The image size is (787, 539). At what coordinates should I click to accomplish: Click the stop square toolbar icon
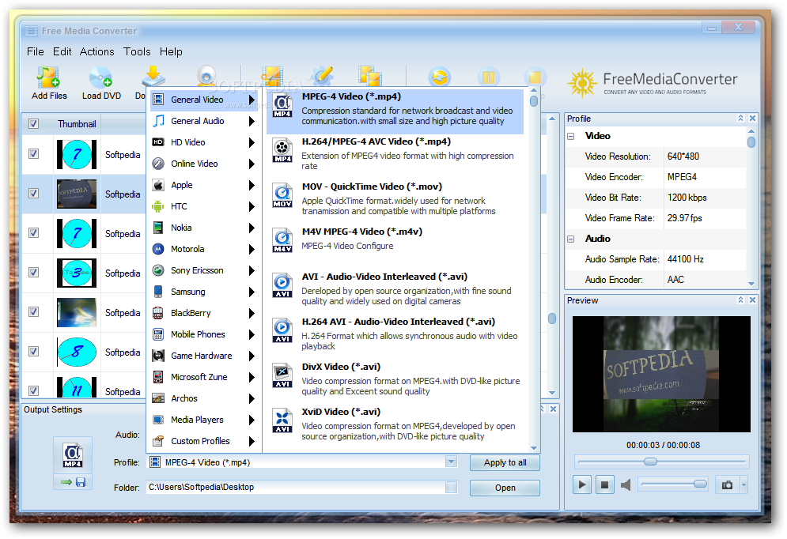click(x=535, y=77)
